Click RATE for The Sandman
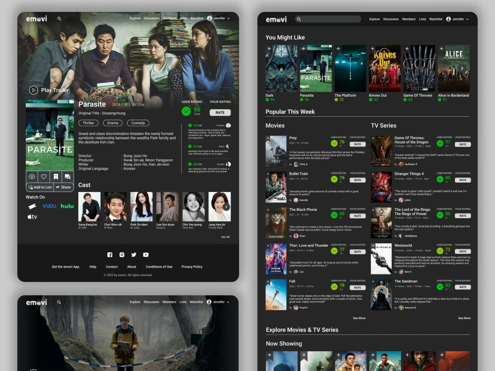Viewport: 495px width, 371px height. (x=463, y=287)
